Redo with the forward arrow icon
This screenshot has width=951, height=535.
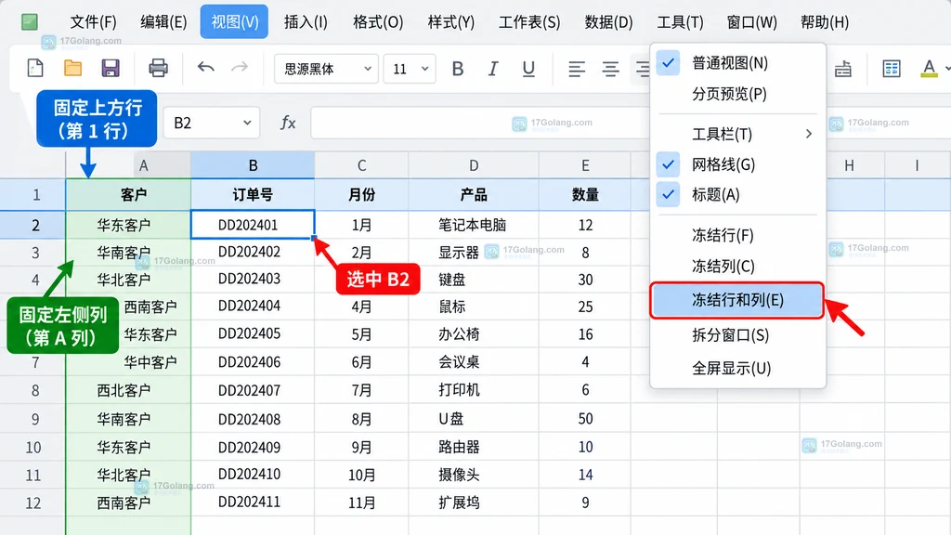[x=240, y=67]
